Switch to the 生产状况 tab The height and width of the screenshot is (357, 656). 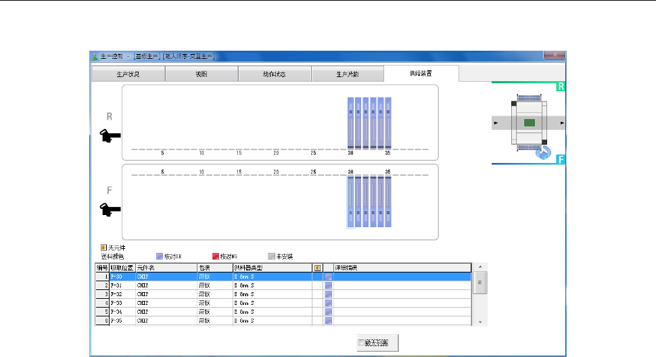(128, 74)
